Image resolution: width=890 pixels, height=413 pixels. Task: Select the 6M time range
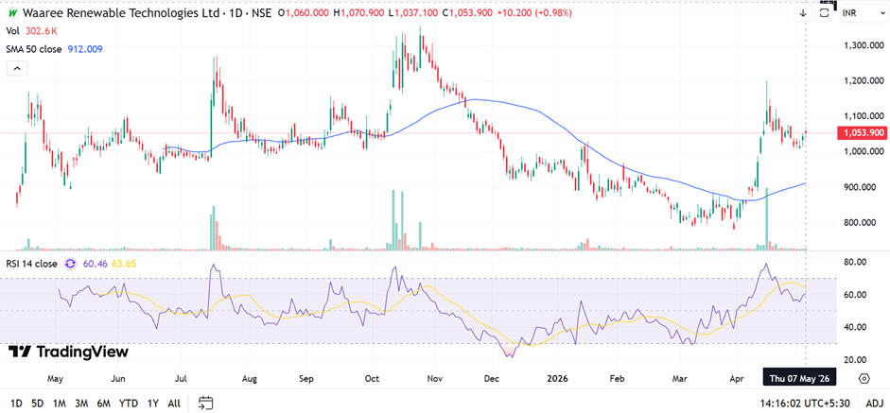click(x=103, y=404)
